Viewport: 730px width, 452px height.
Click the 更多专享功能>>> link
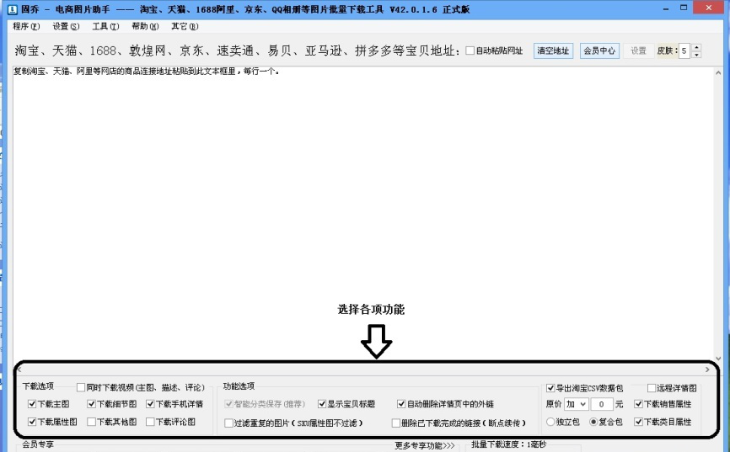[425, 445]
